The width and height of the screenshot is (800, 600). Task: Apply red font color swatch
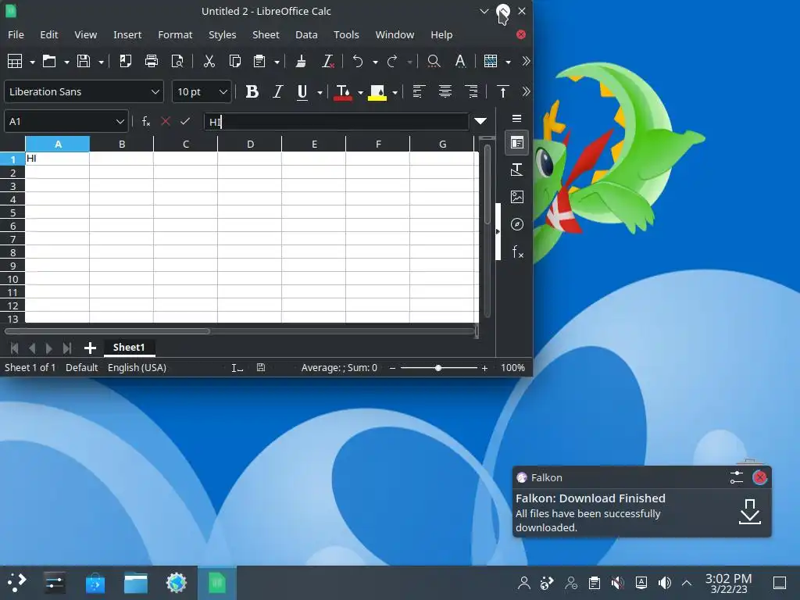pyautogui.click(x=343, y=92)
